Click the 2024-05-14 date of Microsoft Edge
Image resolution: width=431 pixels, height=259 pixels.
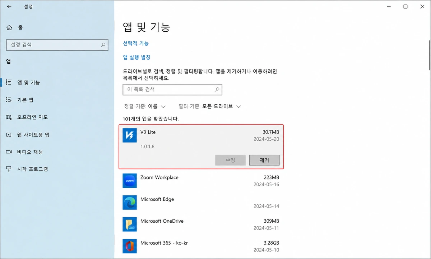coord(266,206)
